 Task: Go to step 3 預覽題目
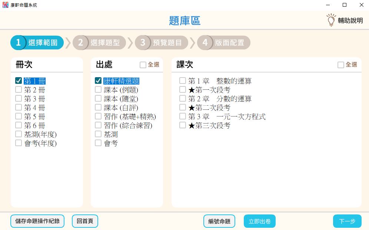[162, 43]
